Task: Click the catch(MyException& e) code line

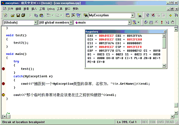Action: point(33,76)
